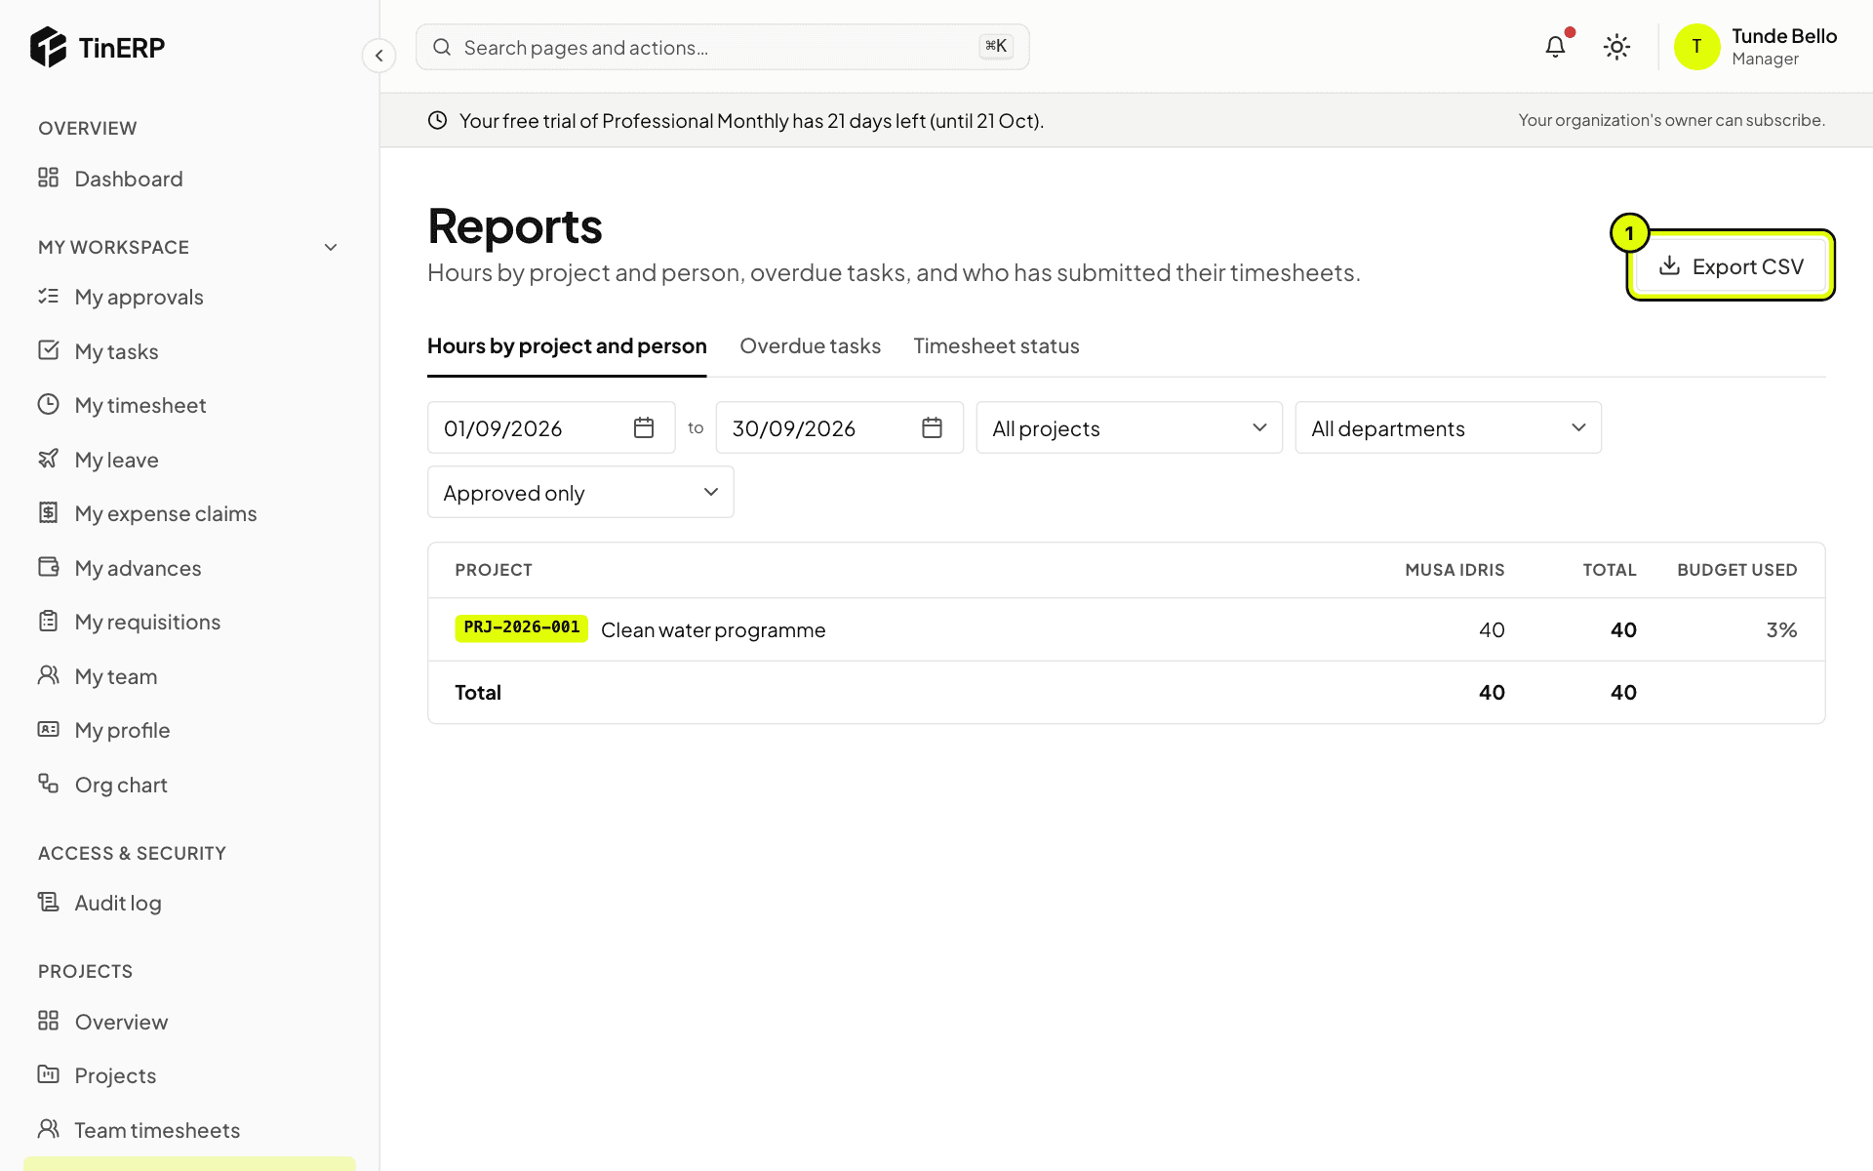Go to the Projects list
The image size is (1873, 1171).
point(189,1075)
